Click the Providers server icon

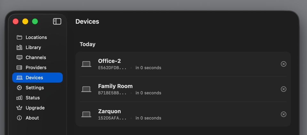point(20,67)
